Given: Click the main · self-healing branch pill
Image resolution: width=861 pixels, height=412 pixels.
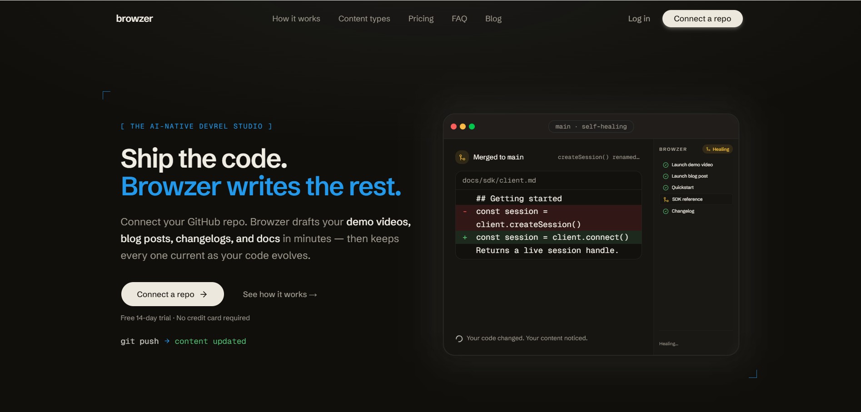Looking at the screenshot, I should point(591,127).
